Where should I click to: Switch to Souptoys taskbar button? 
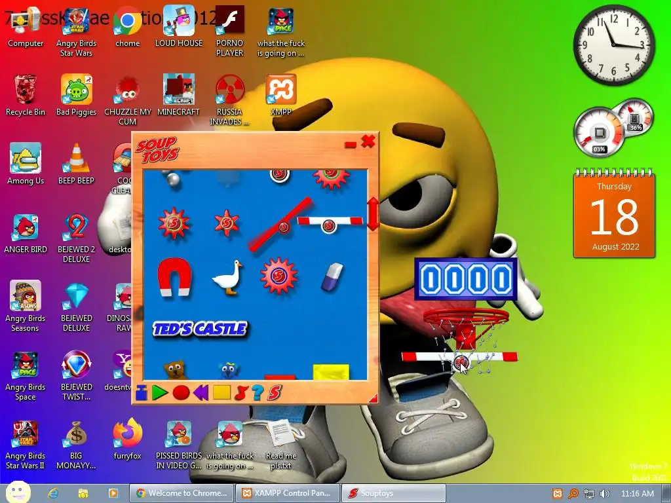394,493
